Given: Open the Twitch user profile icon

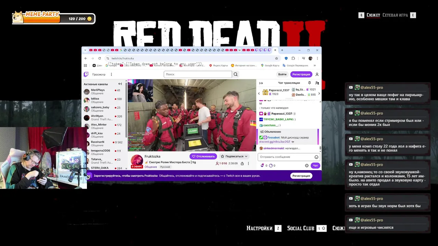Looking at the screenshot, I should 317,74.
